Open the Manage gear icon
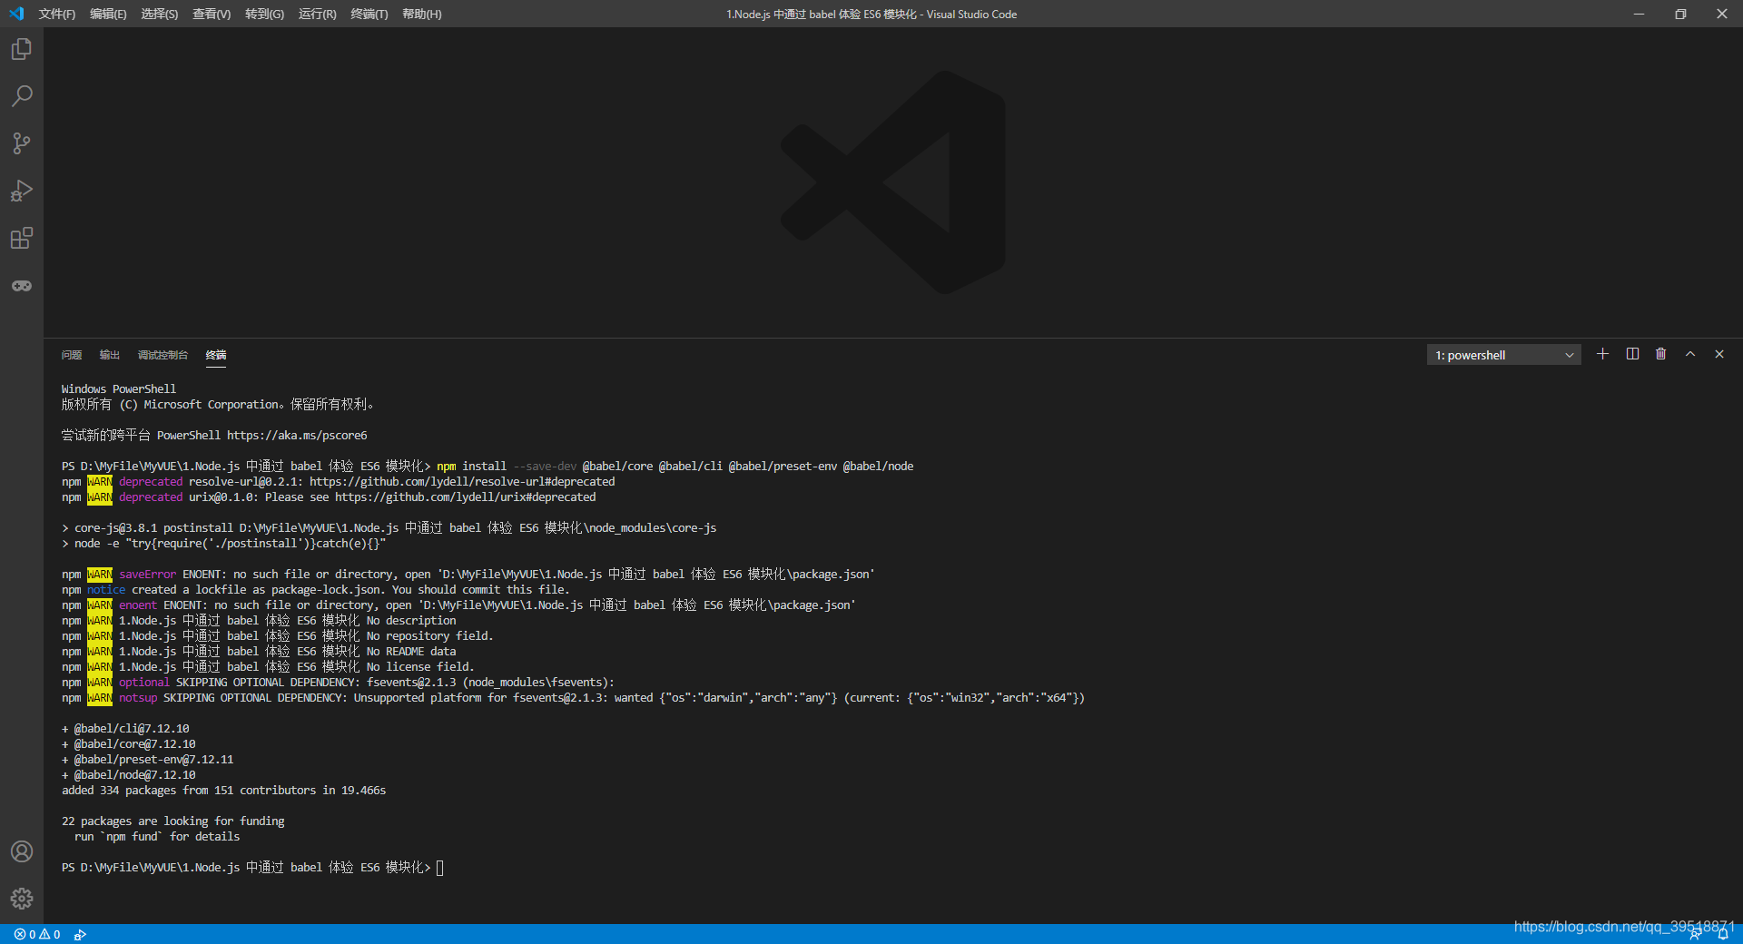The width and height of the screenshot is (1743, 944). click(x=22, y=899)
